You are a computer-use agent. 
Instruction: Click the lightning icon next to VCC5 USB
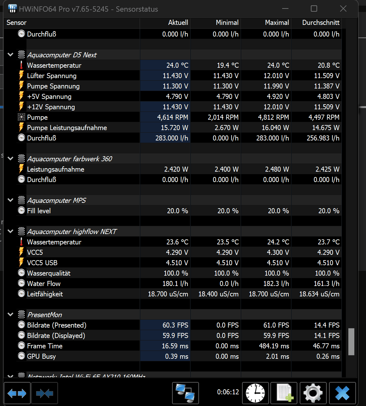(21, 263)
